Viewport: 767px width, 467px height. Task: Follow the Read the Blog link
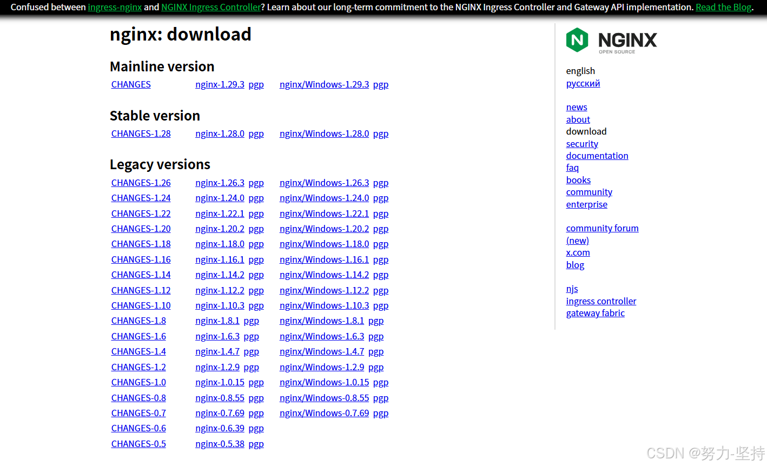coord(723,7)
